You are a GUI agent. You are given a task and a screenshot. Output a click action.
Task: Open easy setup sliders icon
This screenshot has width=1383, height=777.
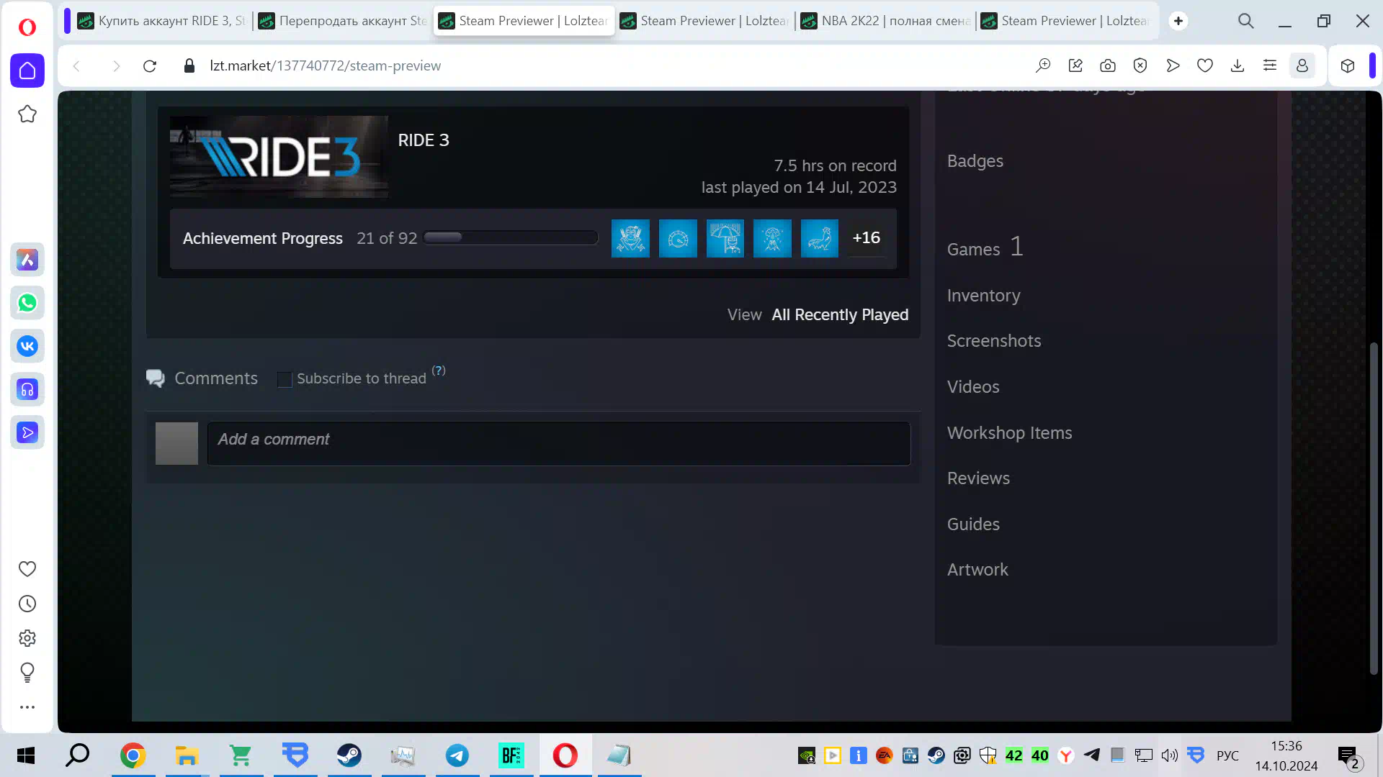pos(1270,66)
